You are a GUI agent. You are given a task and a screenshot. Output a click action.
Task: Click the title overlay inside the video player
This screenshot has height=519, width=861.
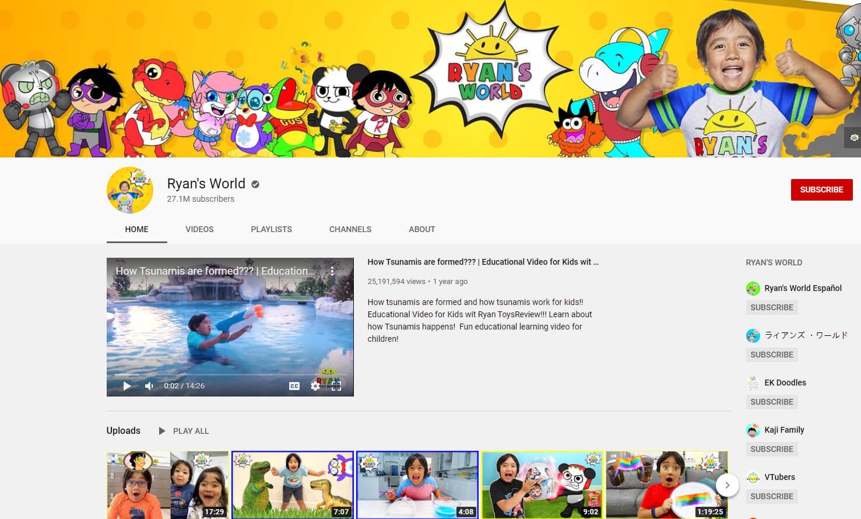215,271
